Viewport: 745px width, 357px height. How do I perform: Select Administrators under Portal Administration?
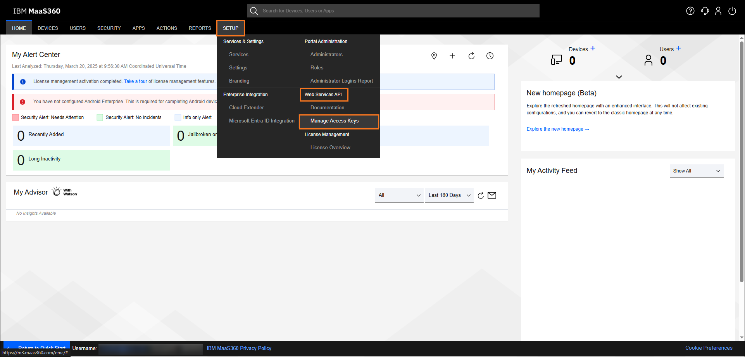[326, 55]
